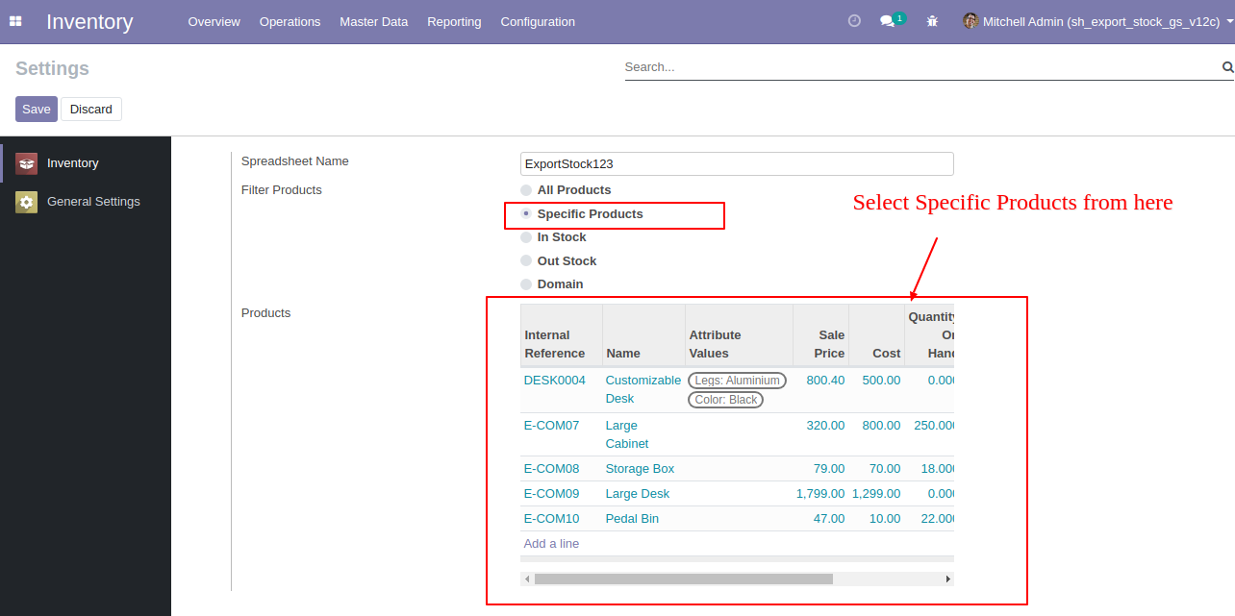Select the All Products radio option
This screenshot has height=616, width=1235.
[526, 190]
